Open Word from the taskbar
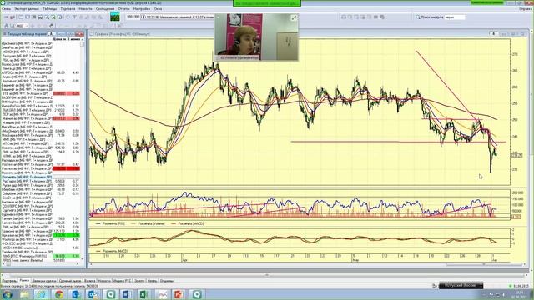This screenshot has width=534, height=300. point(127,294)
